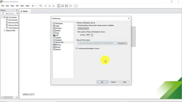
Task: Click the library scrollbar left arrow
Action: pyautogui.click(x=2, y=97)
